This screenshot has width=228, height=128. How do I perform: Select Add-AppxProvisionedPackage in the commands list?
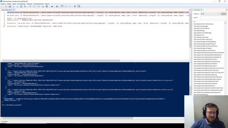coord(202,33)
